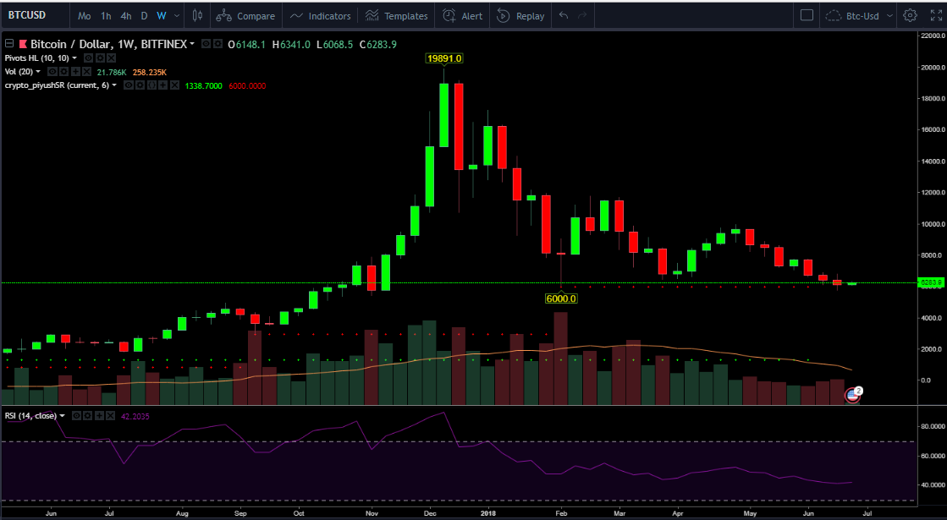The image size is (947, 520).
Task: Open settings gear for Pivots HL indicator
Action: pos(100,57)
